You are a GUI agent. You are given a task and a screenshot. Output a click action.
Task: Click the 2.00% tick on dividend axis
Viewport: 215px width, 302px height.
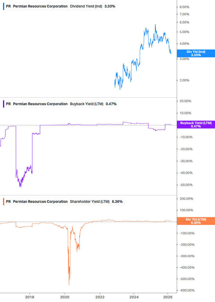[x=184, y=80]
